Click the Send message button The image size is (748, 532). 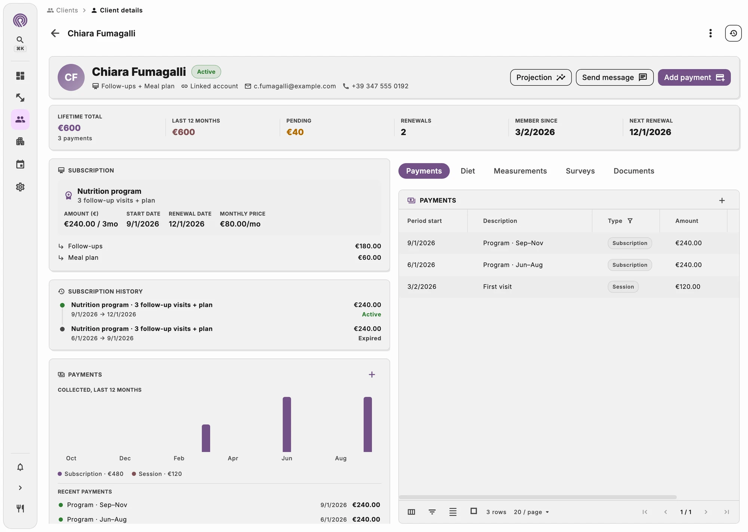[614, 77]
